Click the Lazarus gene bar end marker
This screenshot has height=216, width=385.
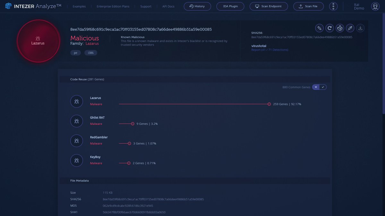269,104
